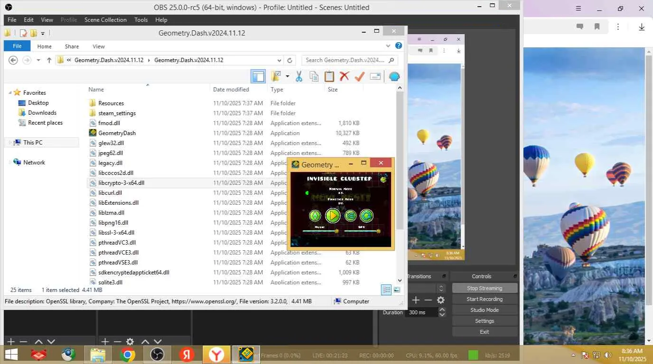Refresh the Explorer folder view
This screenshot has height=364, width=653.
[290, 60]
